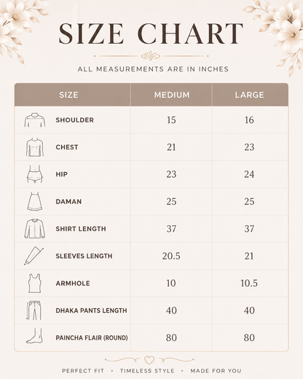Image resolution: width=303 pixels, height=379 pixels.
Task: Click the chest measurement icon
Action: click(x=35, y=147)
